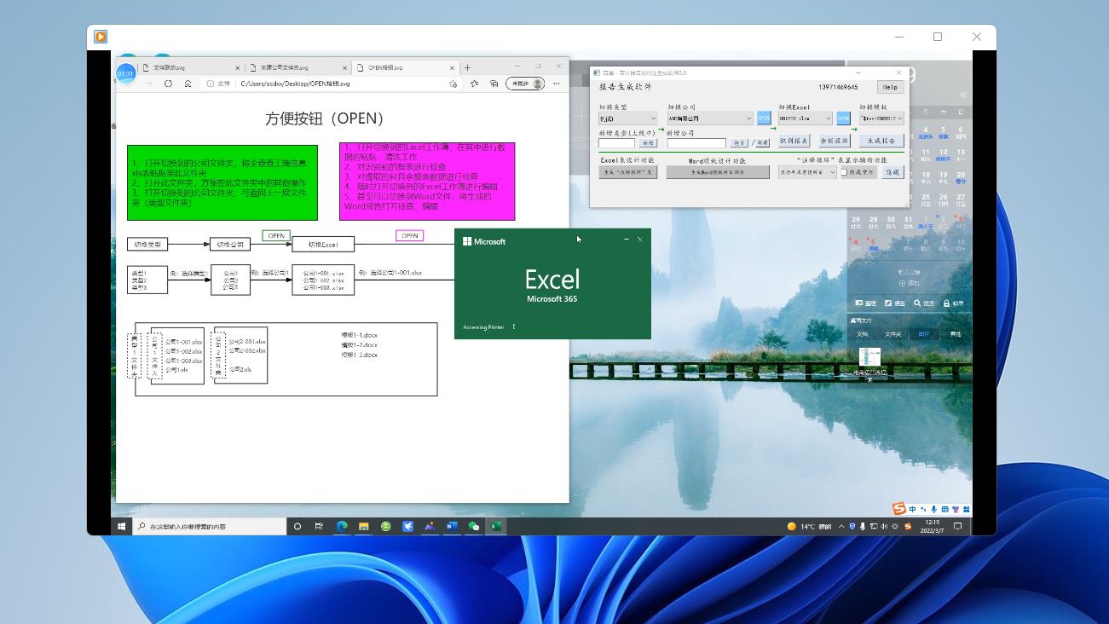Click the 生成报告 button
Viewport: 1109px width, 624px height.
[x=881, y=141]
